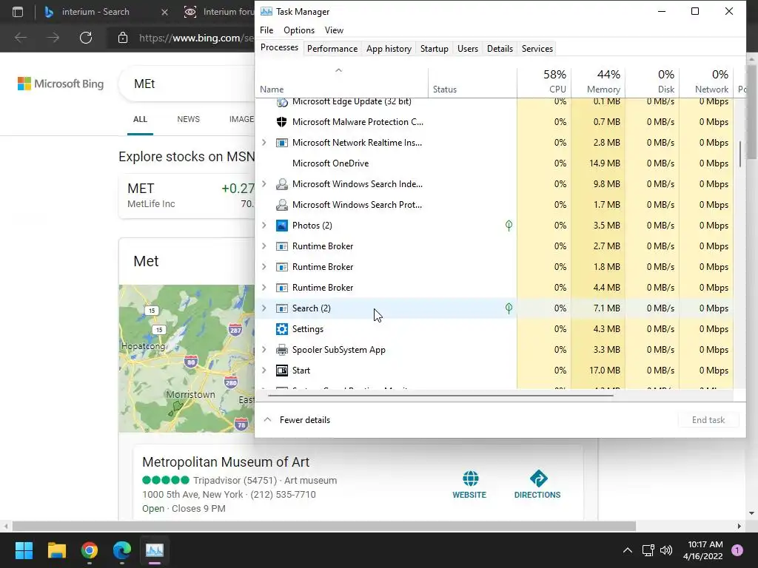Switch to the Startup tab
The width and height of the screenshot is (758, 568).
tap(434, 49)
